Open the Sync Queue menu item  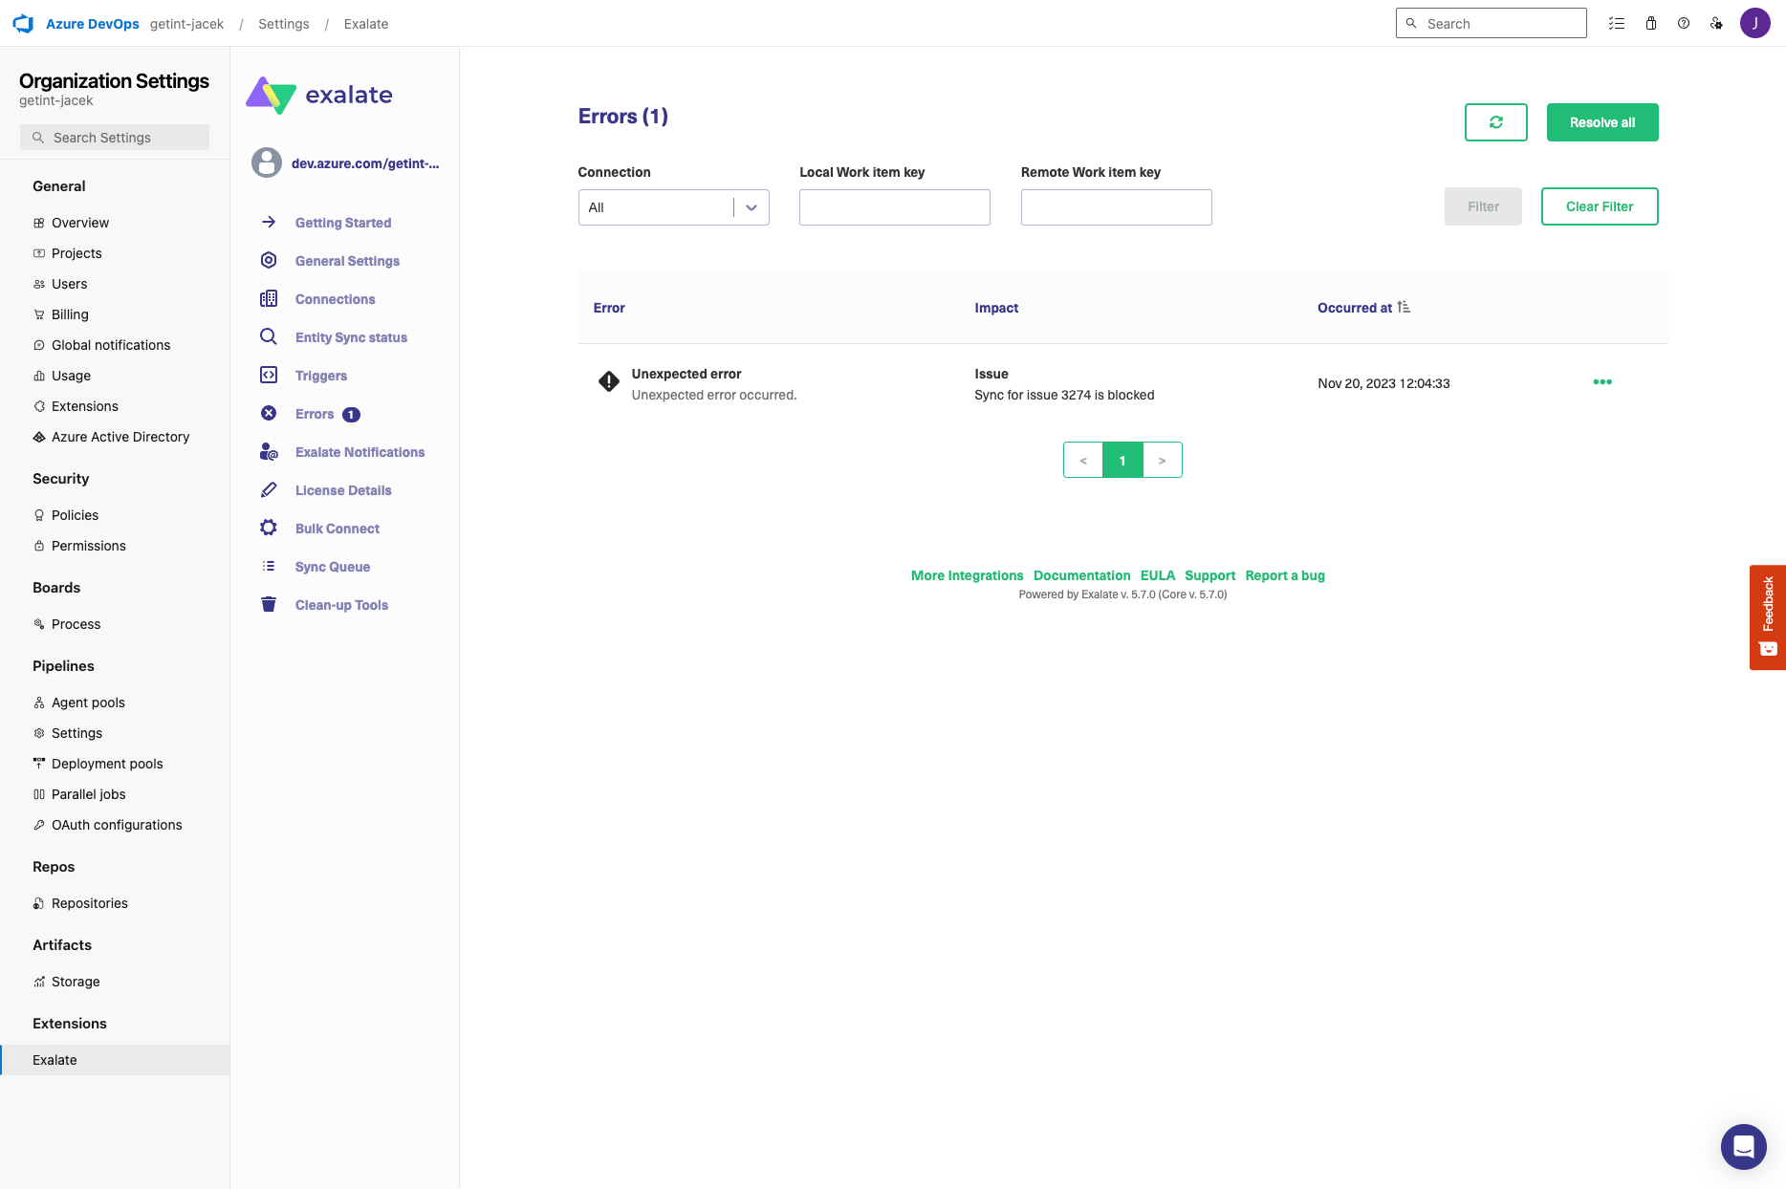(333, 567)
